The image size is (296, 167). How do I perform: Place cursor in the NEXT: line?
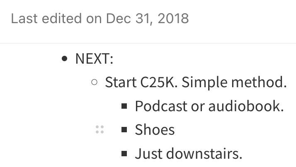click(x=94, y=59)
